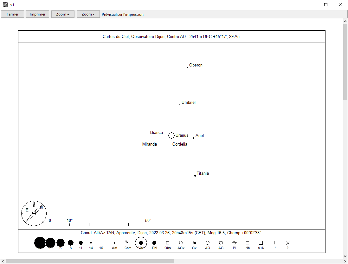Click the AG globular cluster legend symbol
Screen dimensions: 348x264
coord(221,243)
